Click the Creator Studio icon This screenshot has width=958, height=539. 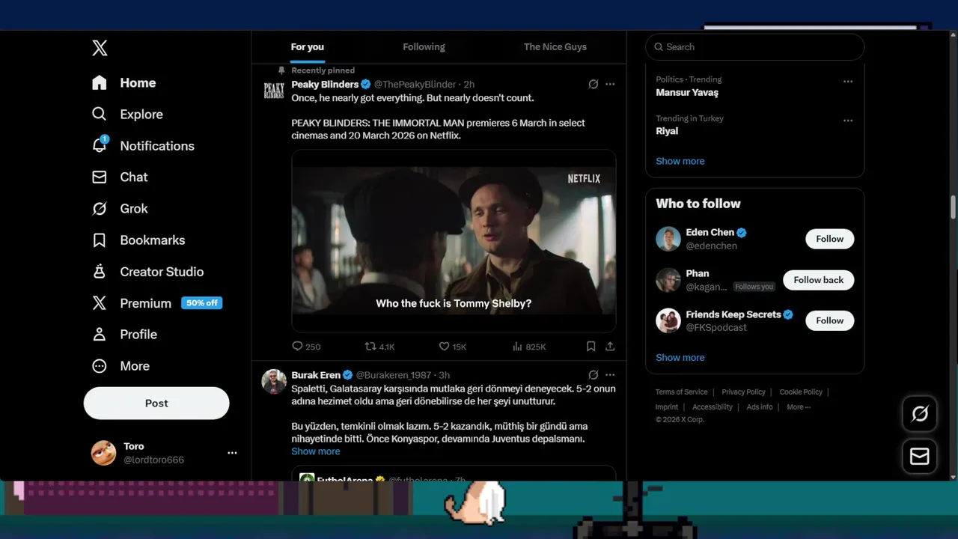click(100, 272)
